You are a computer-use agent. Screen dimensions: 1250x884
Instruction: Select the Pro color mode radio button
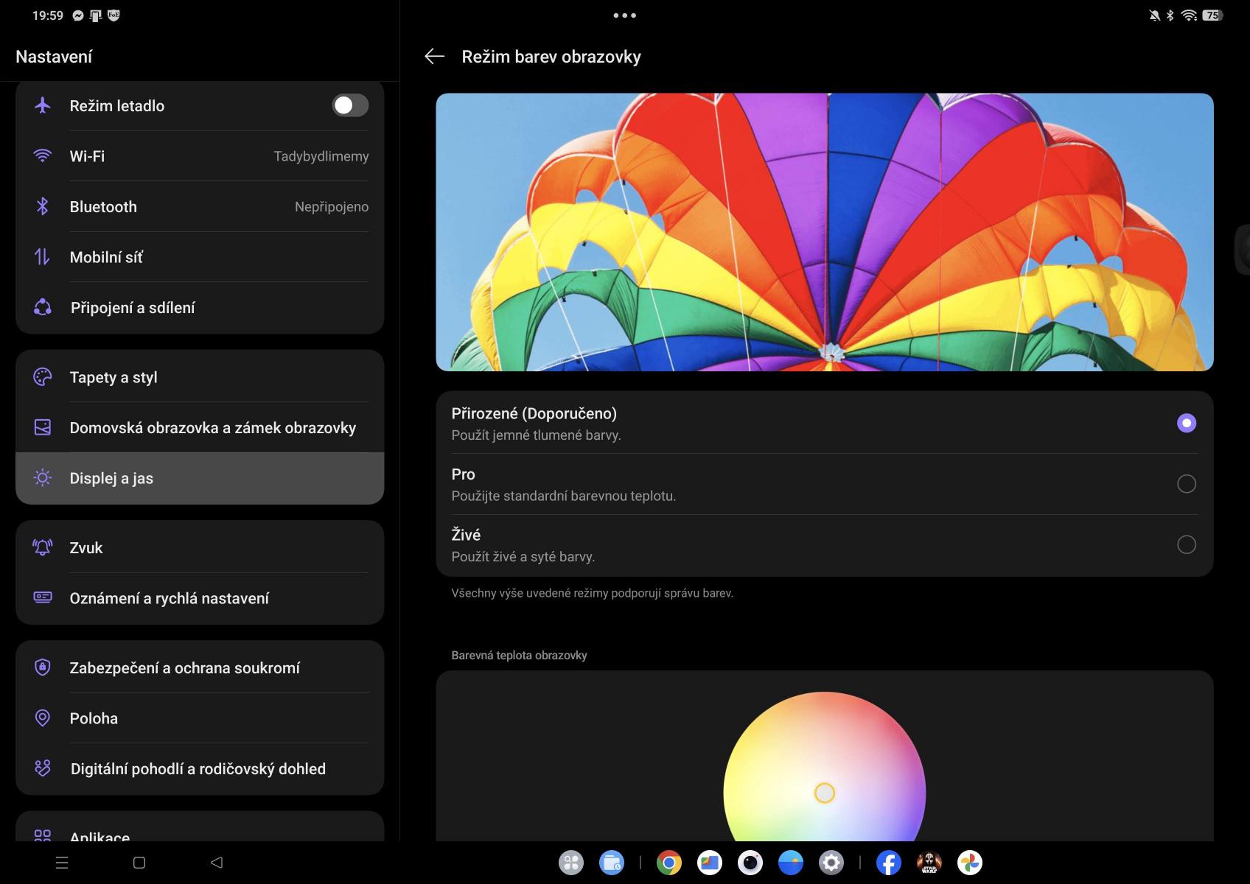1186,484
